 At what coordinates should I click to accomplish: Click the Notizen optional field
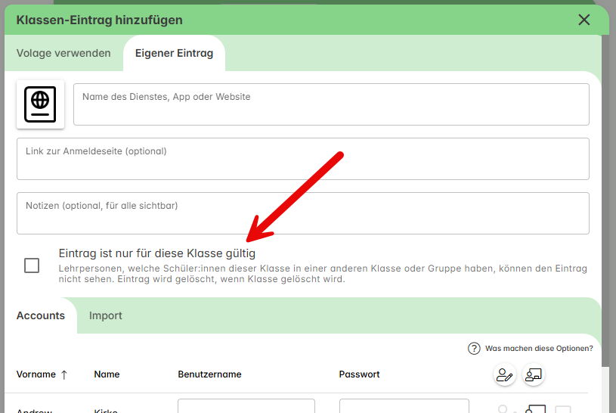point(303,213)
